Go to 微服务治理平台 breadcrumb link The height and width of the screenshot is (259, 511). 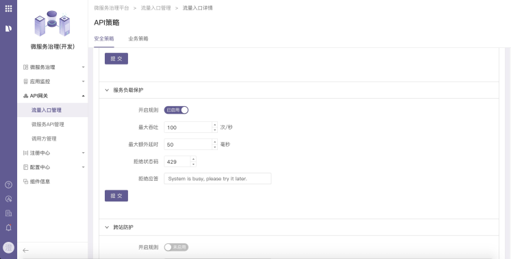112,8
